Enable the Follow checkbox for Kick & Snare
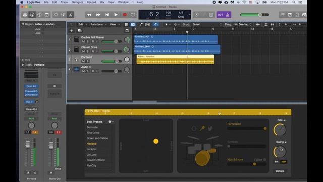The width and height of the screenshot is (323, 182). pos(264,160)
